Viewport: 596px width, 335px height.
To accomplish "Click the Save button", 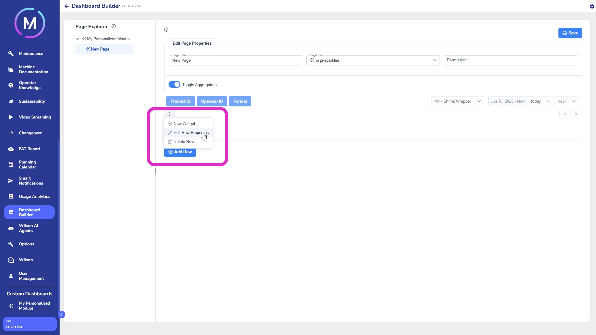I will (570, 33).
